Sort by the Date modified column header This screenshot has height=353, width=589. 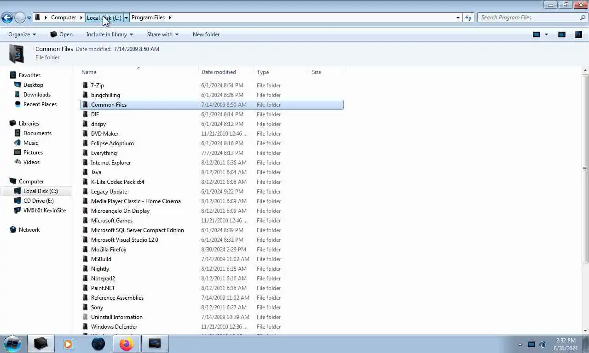coord(226,72)
